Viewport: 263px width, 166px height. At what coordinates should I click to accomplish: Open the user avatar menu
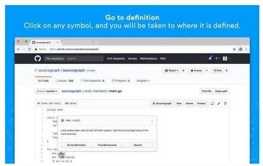(226, 58)
